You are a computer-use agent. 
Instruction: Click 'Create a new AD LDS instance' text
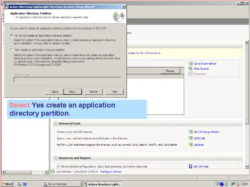pyautogui.click(x=75, y=132)
